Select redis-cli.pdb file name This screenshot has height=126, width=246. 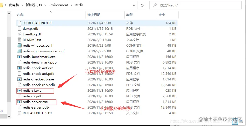[32, 96]
